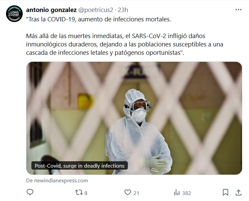Click the 382 views count
249x201 pixels.
coord(187,193)
